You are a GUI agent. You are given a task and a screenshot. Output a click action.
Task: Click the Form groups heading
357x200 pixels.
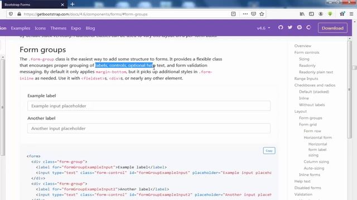click(x=43, y=49)
